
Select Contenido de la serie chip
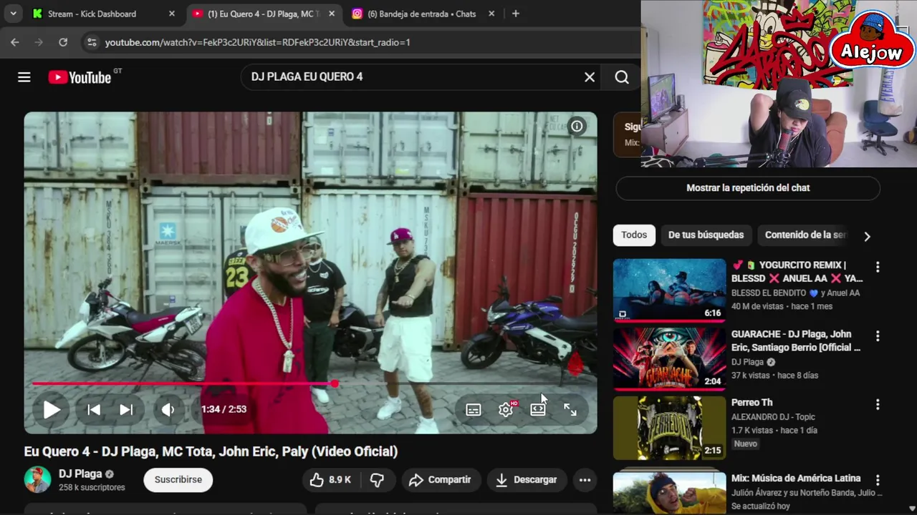click(805, 235)
